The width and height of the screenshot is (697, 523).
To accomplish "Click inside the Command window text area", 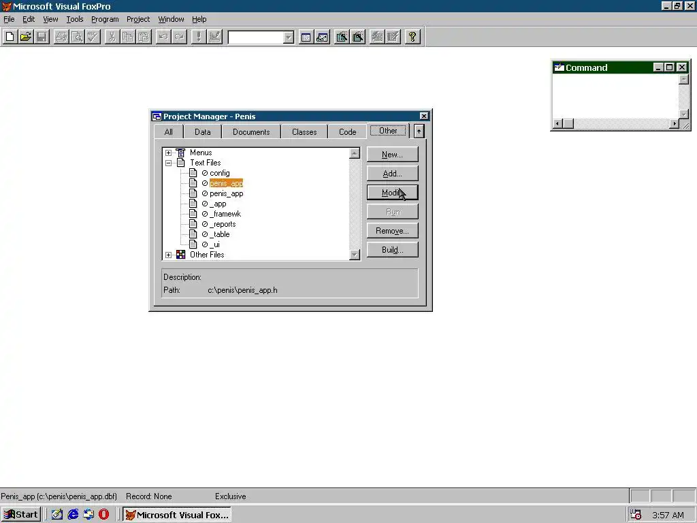I will point(615,96).
